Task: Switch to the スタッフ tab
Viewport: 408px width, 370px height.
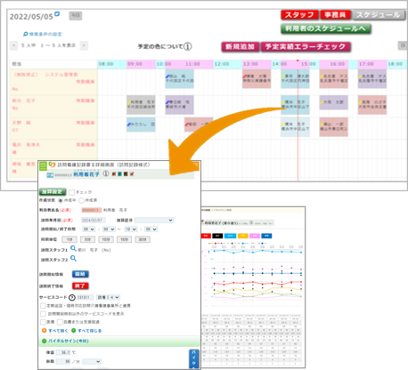Action: [x=299, y=15]
